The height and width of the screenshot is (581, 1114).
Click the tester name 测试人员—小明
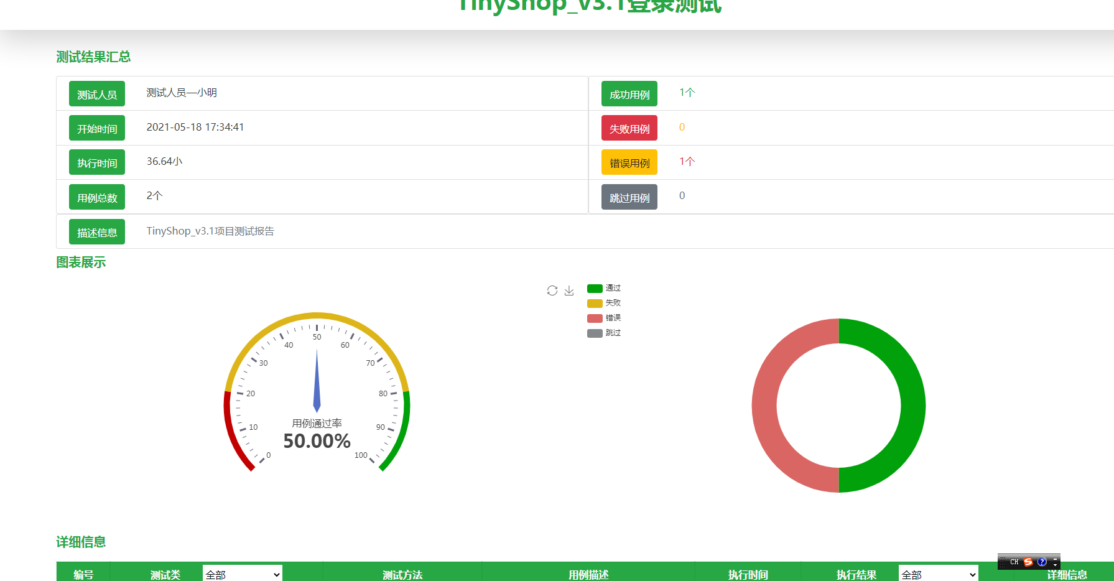182,93
